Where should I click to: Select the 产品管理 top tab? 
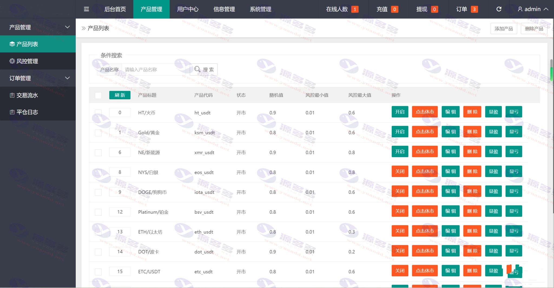tap(151, 9)
